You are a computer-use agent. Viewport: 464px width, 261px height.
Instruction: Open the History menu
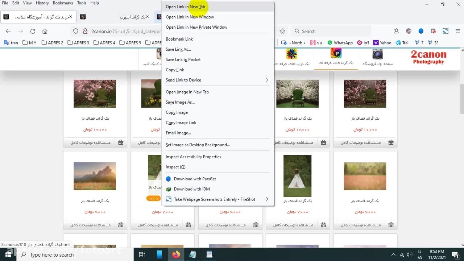tap(42, 3)
